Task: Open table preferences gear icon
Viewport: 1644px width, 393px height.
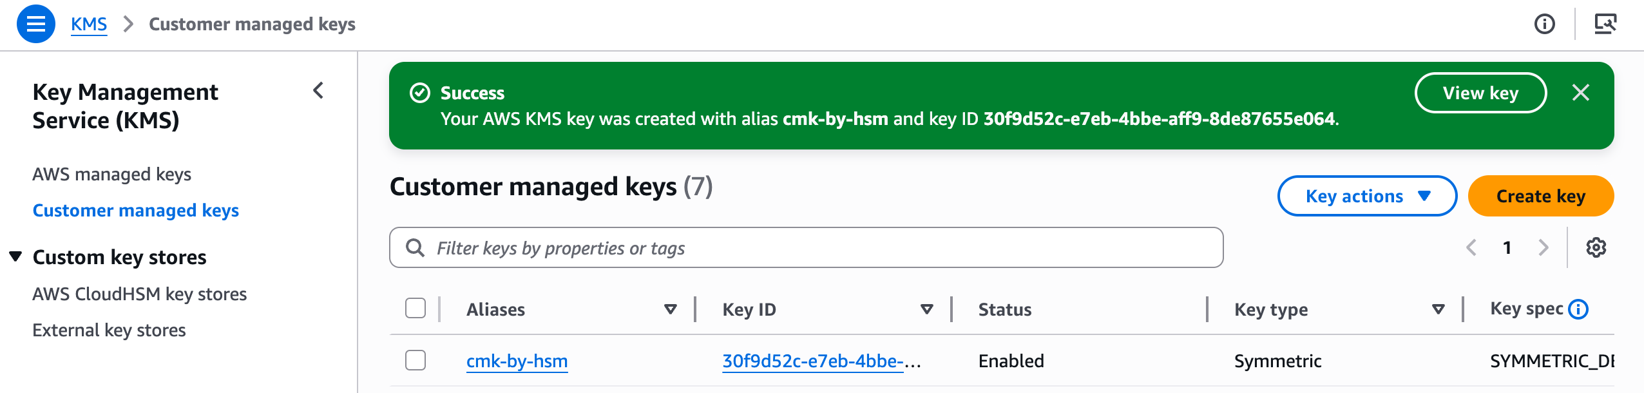Action: [x=1596, y=247]
